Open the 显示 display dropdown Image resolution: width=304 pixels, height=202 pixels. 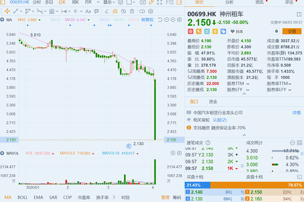pyautogui.click(x=109, y=2)
